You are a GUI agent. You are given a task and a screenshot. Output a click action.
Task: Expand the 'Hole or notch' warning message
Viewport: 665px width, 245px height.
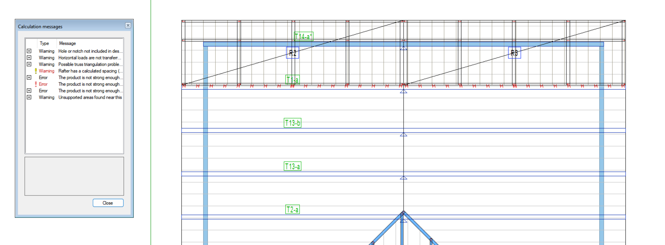tap(29, 51)
